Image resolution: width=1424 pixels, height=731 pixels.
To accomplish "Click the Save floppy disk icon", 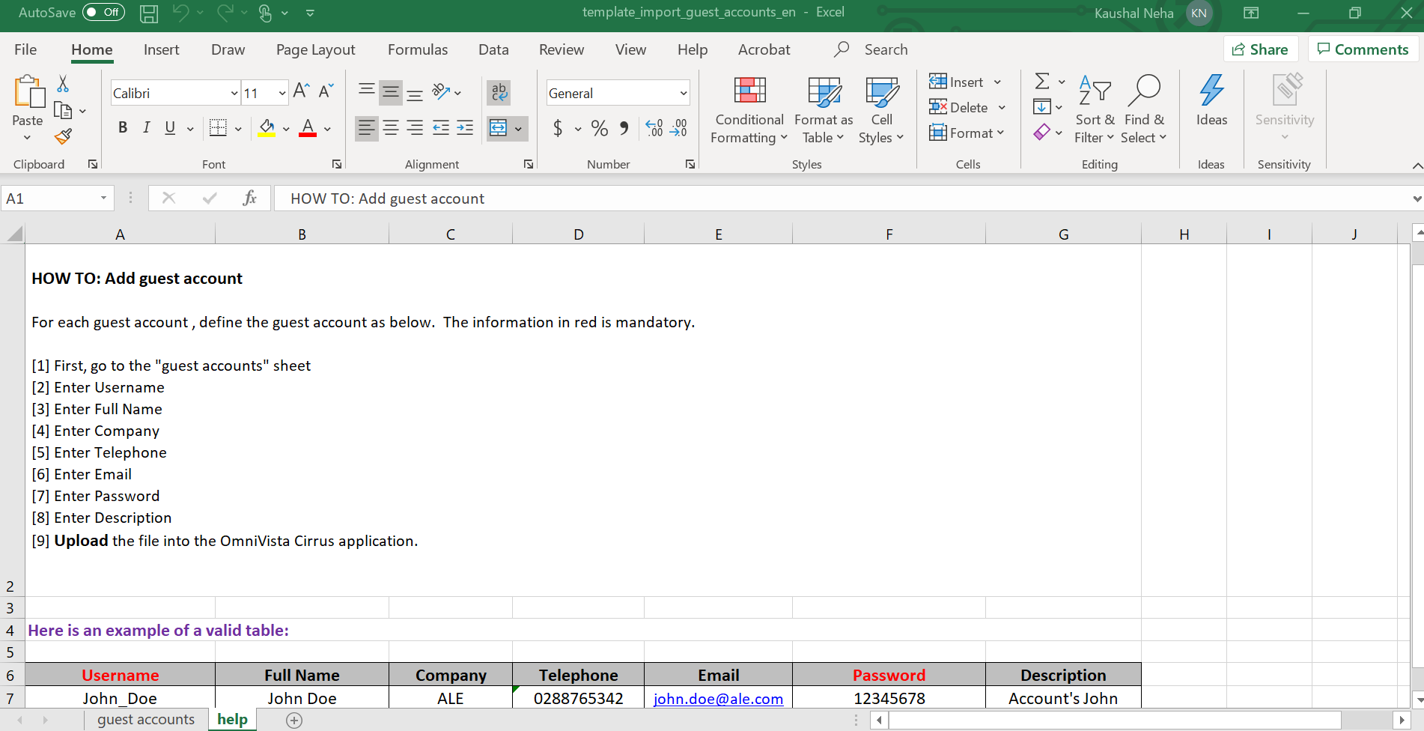I will coord(149,13).
